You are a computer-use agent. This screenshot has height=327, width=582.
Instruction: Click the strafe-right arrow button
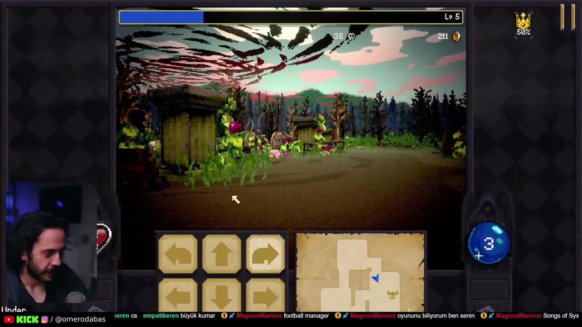(265, 296)
